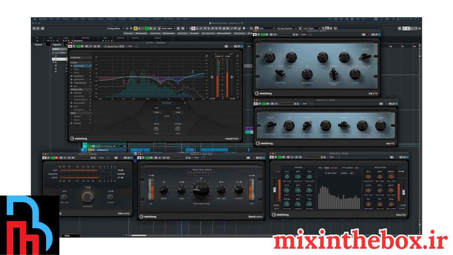Click the Not Connected audio inputs button
The width and height of the screenshot is (453, 255).
(x=141, y=33)
